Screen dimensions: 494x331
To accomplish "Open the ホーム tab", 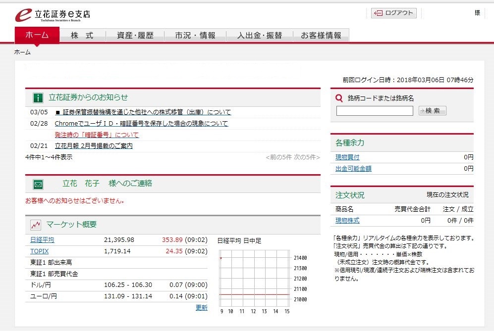I will click(37, 35).
